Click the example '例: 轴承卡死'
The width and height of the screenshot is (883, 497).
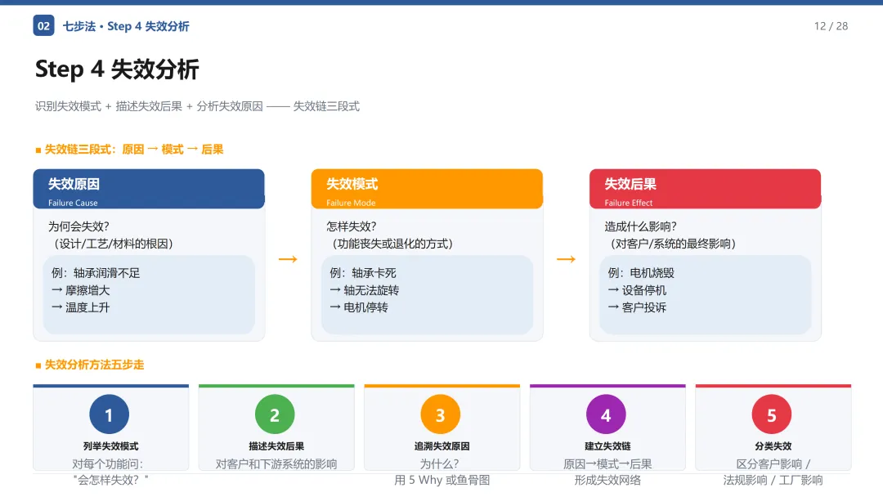(363, 273)
